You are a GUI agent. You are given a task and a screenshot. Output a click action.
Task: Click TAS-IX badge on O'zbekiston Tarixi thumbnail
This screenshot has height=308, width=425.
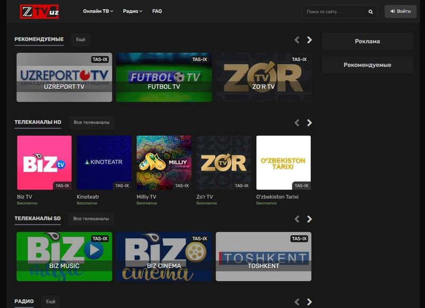tap(301, 186)
